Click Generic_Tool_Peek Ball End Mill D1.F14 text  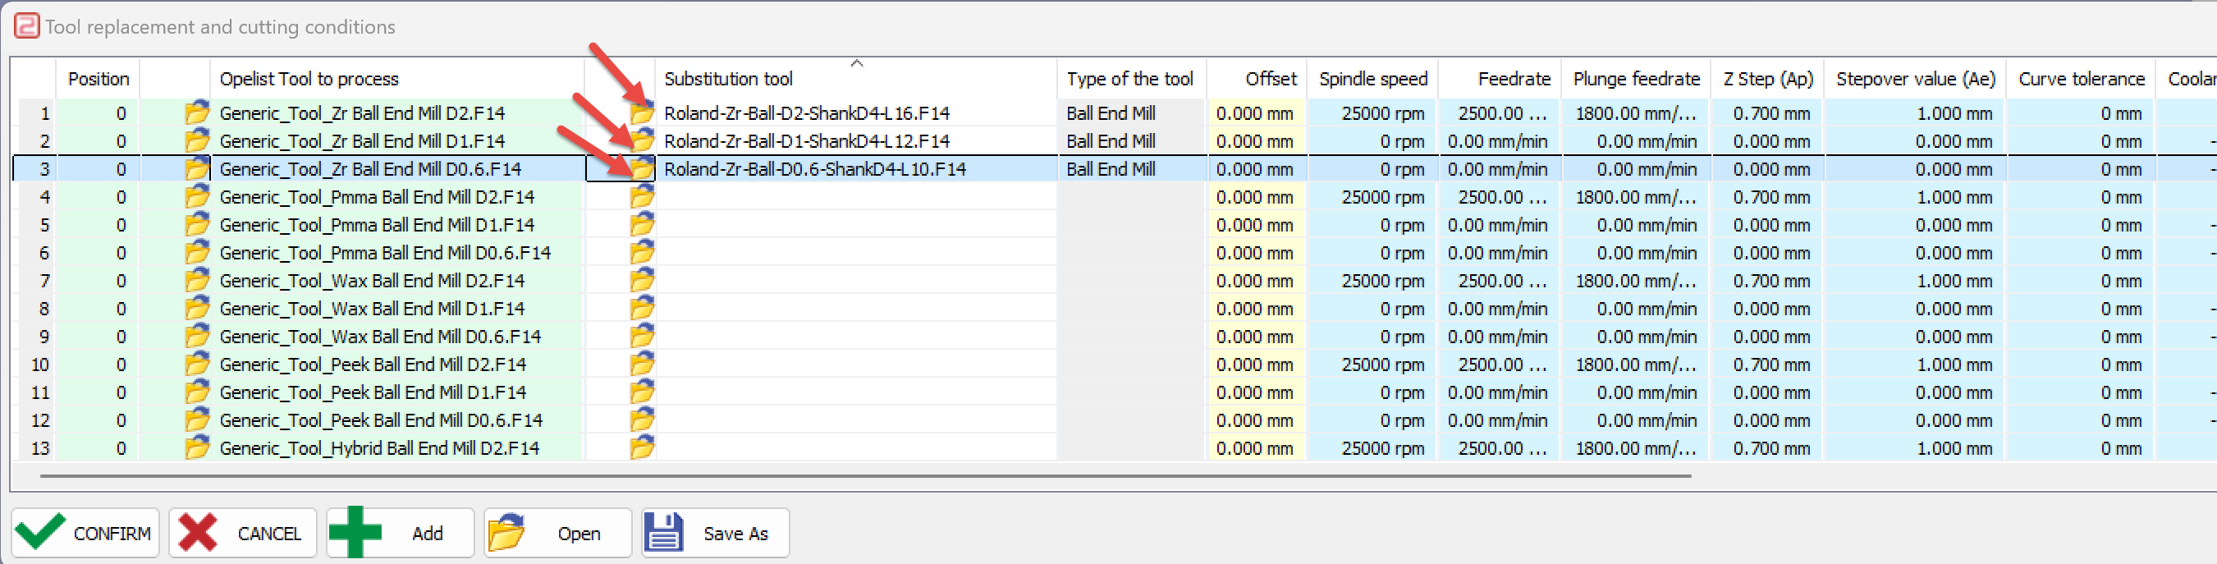pos(373,392)
